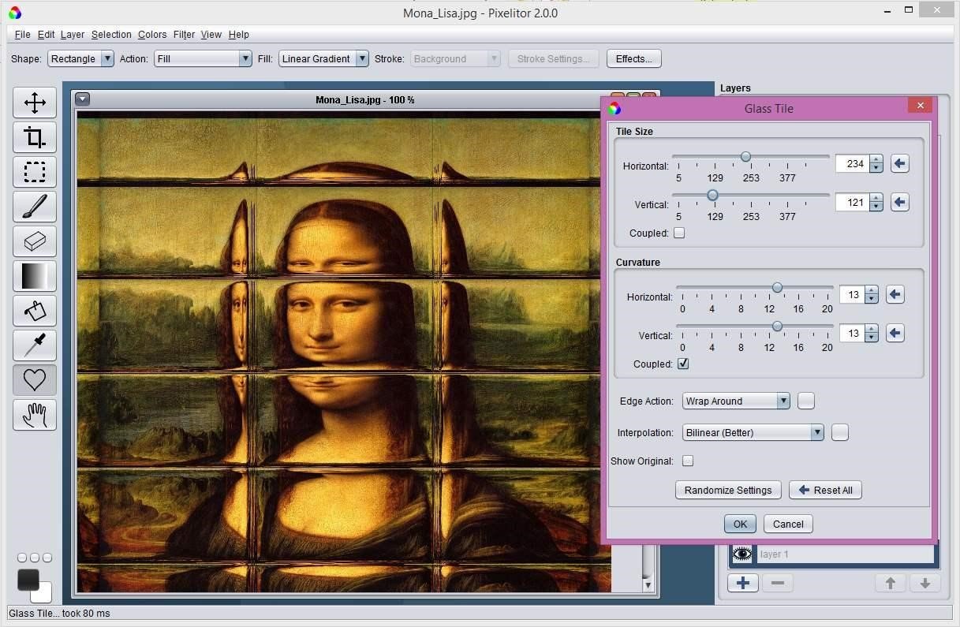Open Edge Action dropdown showing Wrap Around

(736, 401)
